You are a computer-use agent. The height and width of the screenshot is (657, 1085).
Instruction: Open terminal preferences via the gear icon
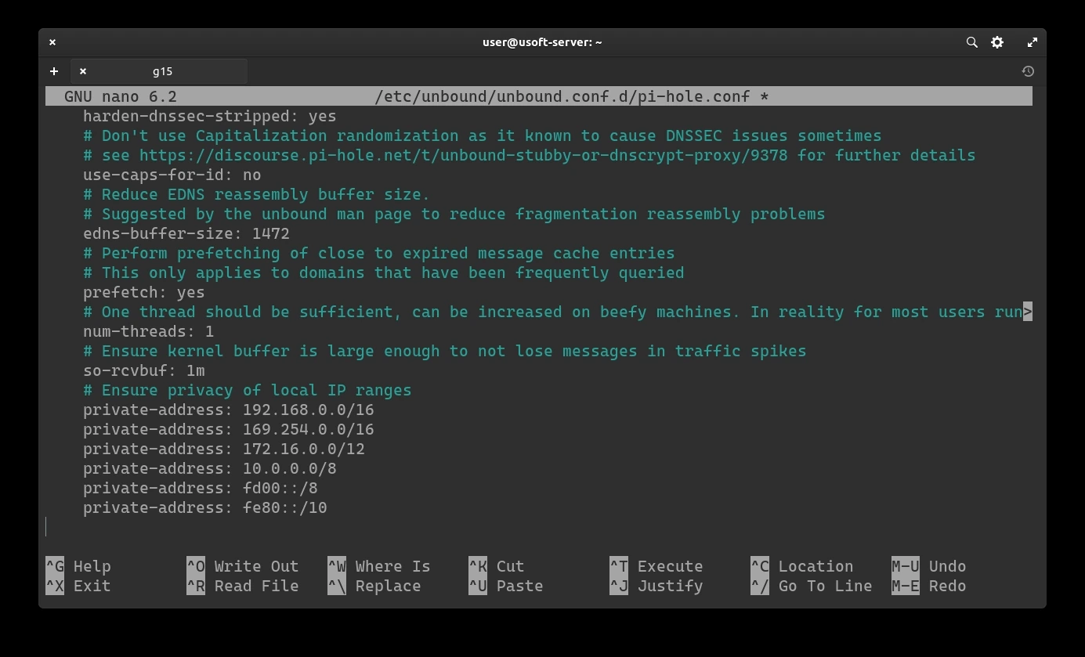pyautogui.click(x=996, y=42)
